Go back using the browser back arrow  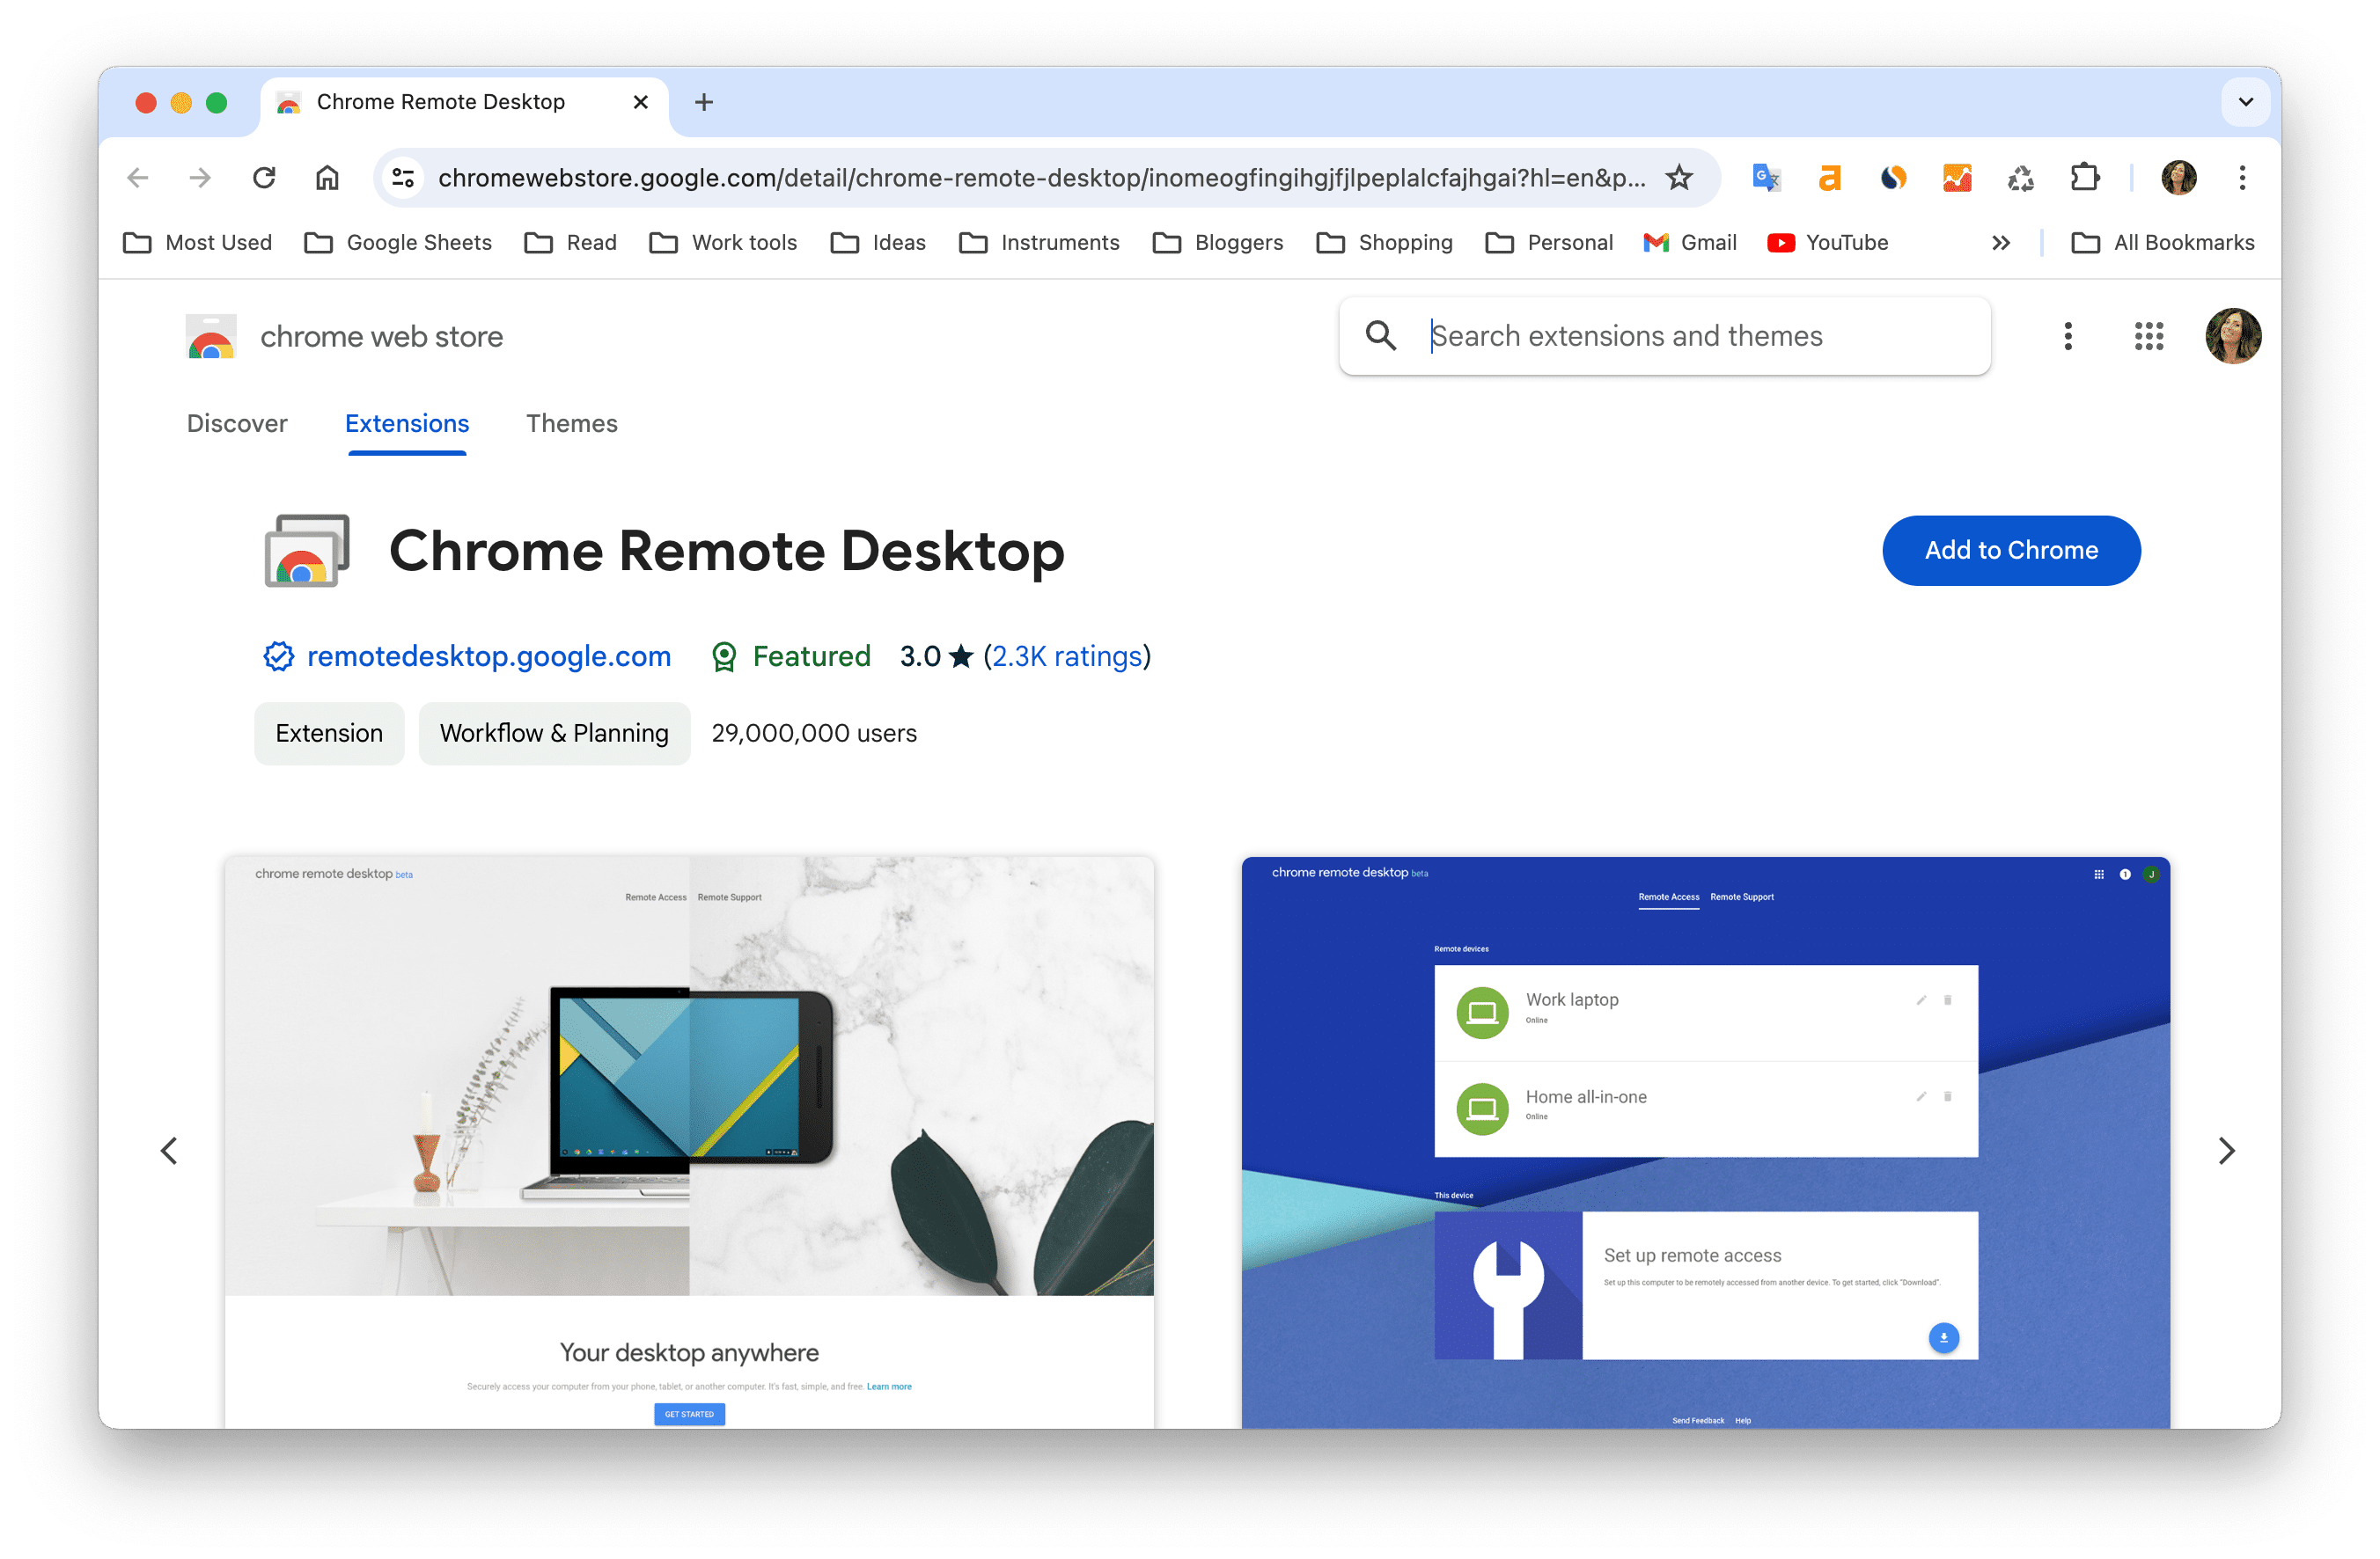(x=138, y=178)
